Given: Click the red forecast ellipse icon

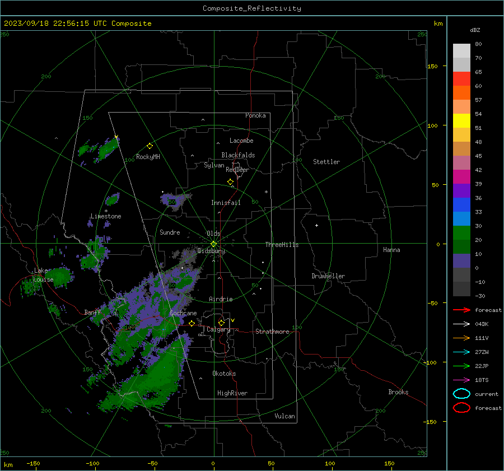Looking at the screenshot, I should tap(461, 408).
